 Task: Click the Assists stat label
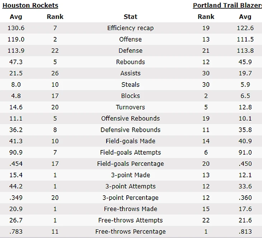(x=130, y=73)
